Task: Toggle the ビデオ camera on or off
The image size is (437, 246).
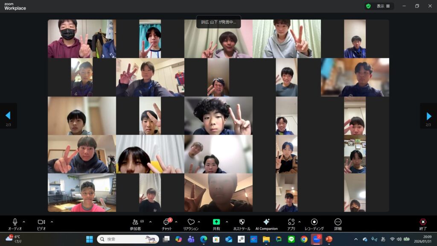Action: pyautogui.click(x=41, y=222)
